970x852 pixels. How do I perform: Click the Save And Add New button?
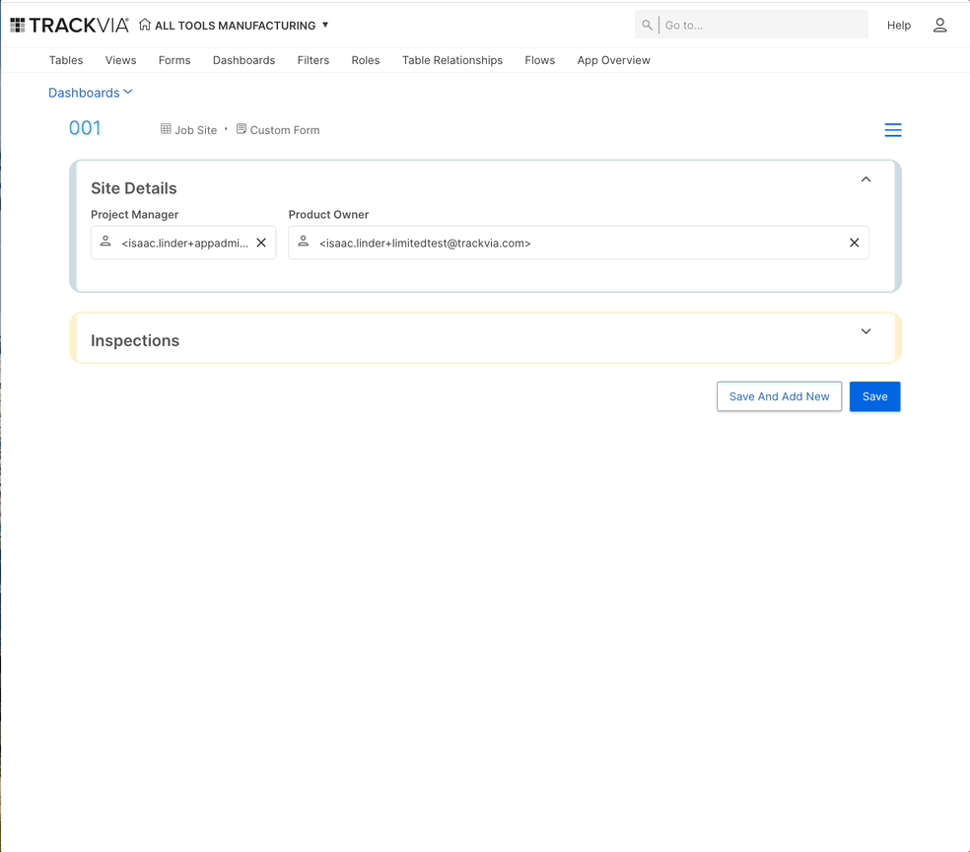tap(779, 396)
